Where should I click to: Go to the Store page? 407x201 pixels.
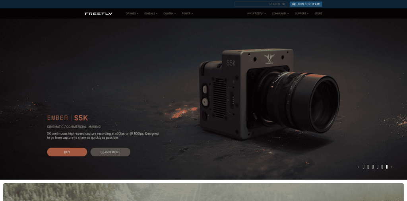318,14
